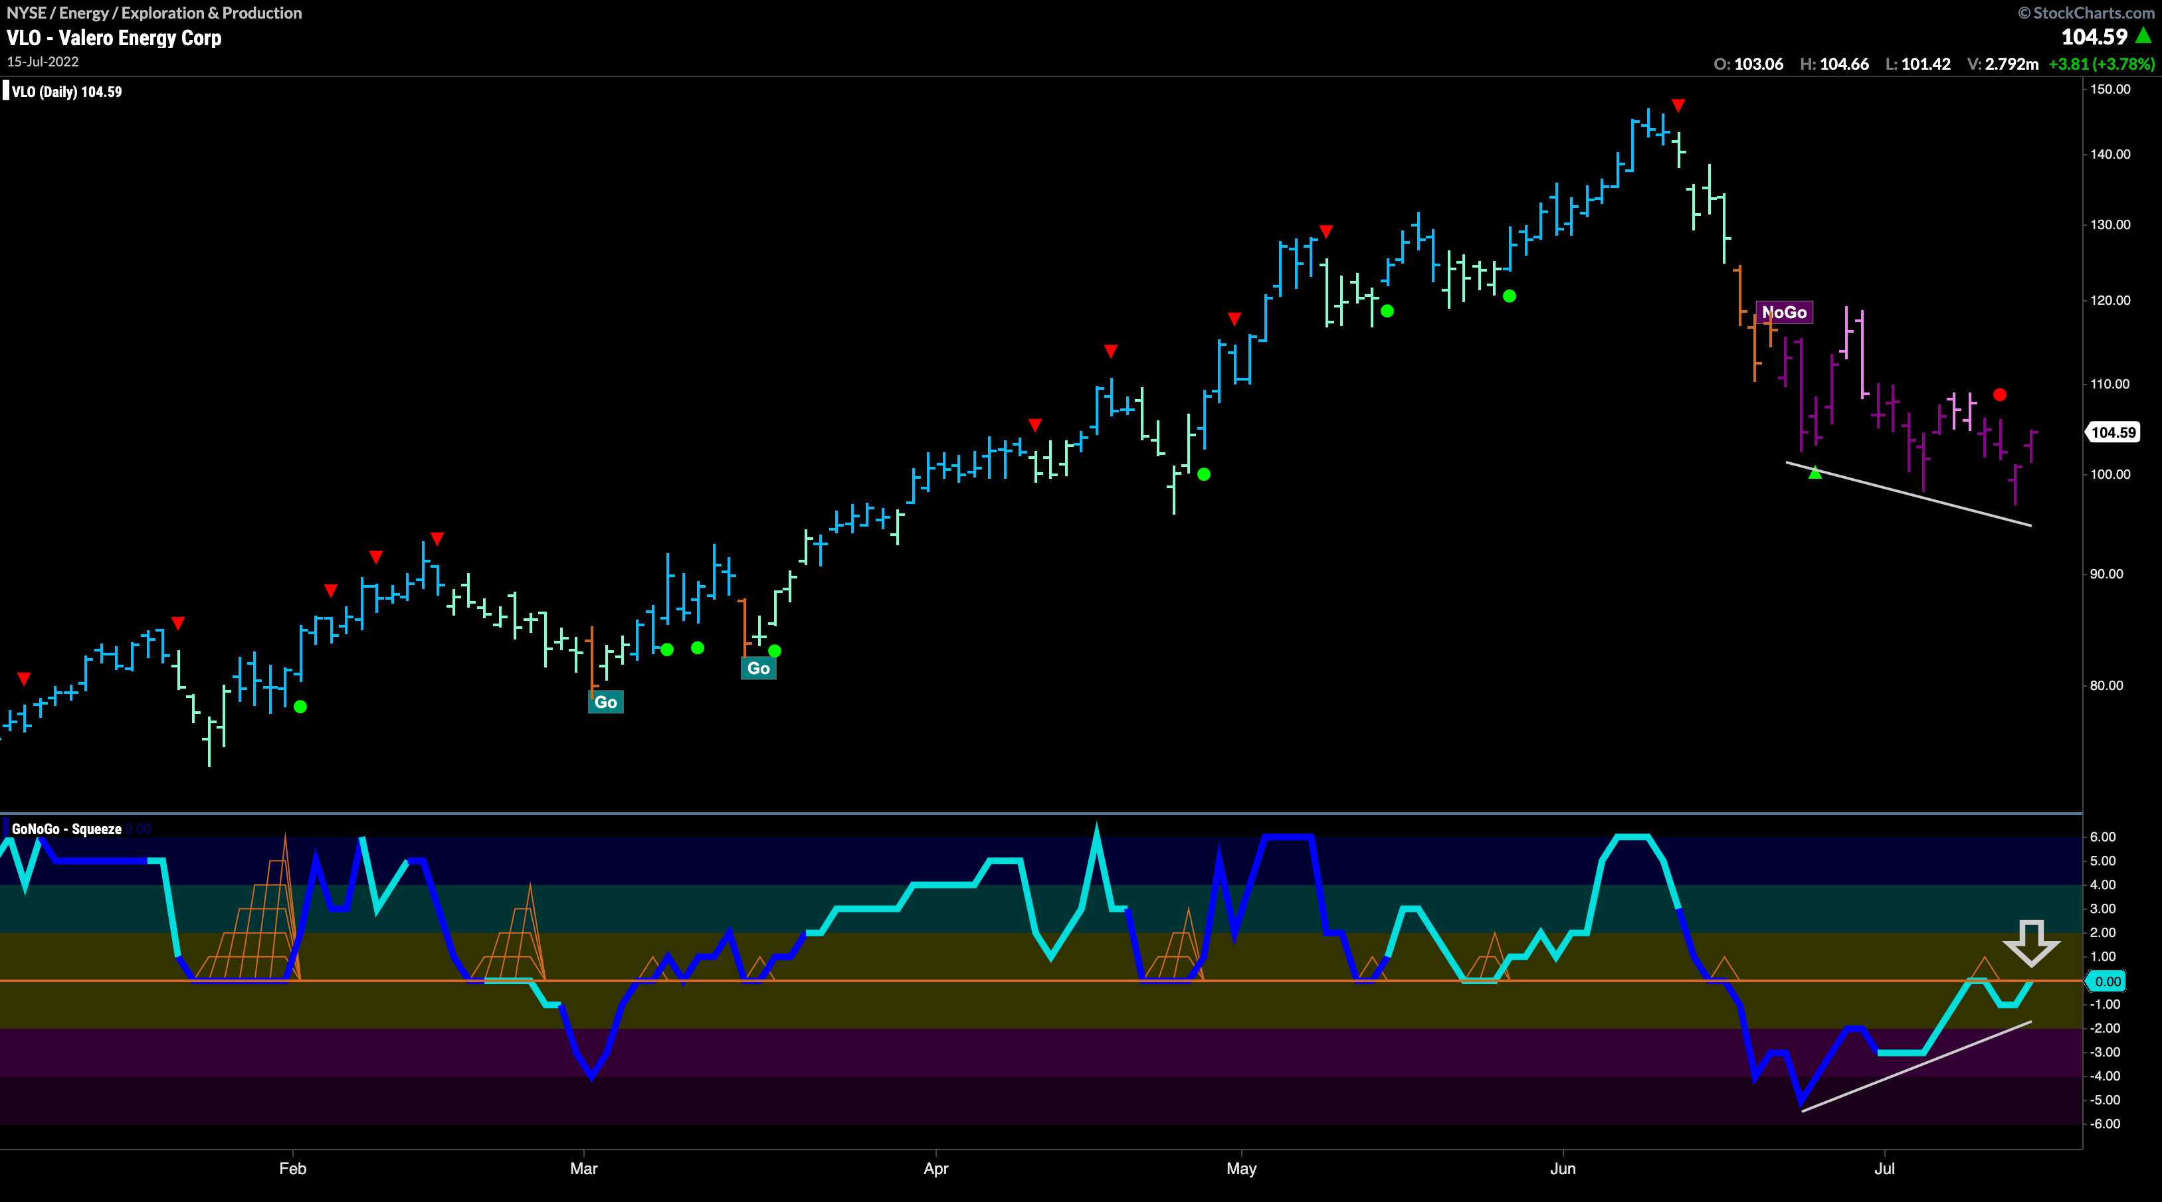Click the StockCharts.com copyright text
Screen dimensions: 2162x1202
(2086, 13)
